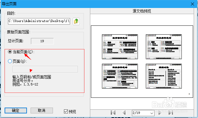The height and width of the screenshot is (118, 198).
Task: Click the 确定 button
Action: pyautogui.click(x=16, y=110)
